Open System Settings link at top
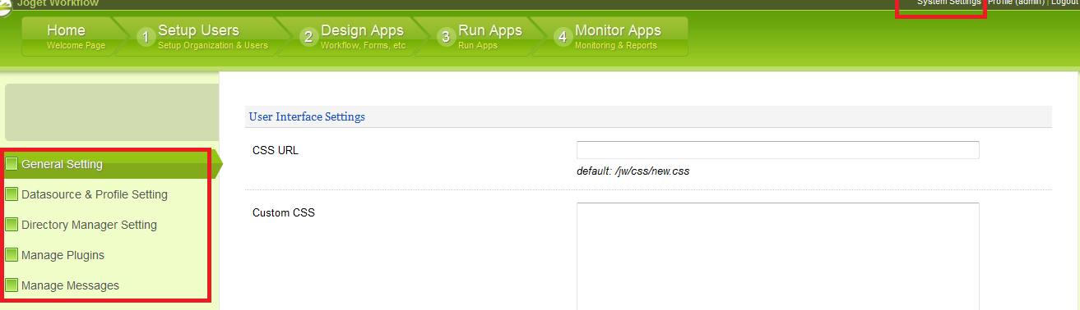 pos(949,3)
